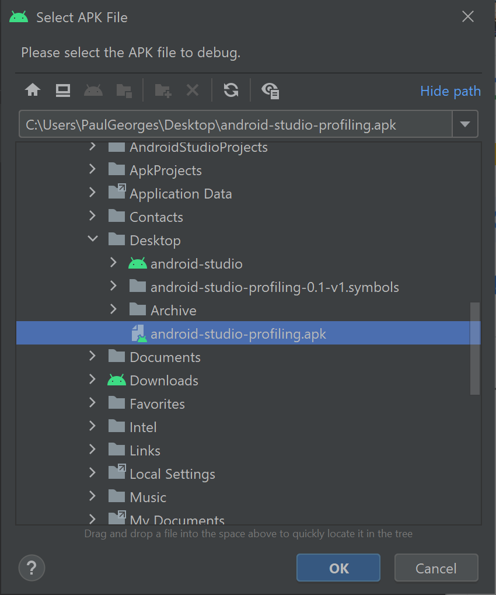Expand the Archive folder
Image resolution: width=496 pixels, height=595 pixels.
click(x=114, y=310)
